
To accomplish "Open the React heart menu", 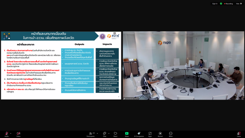I will point(115,134).
